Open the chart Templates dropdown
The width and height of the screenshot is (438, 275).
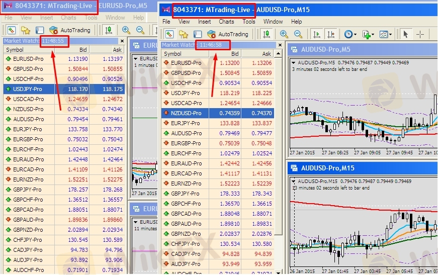[x=386, y=34]
